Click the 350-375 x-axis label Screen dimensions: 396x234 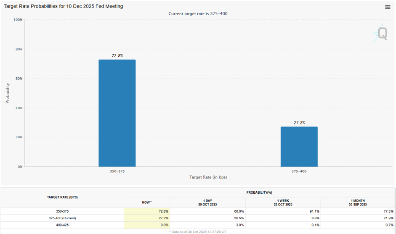click(117, 171)
